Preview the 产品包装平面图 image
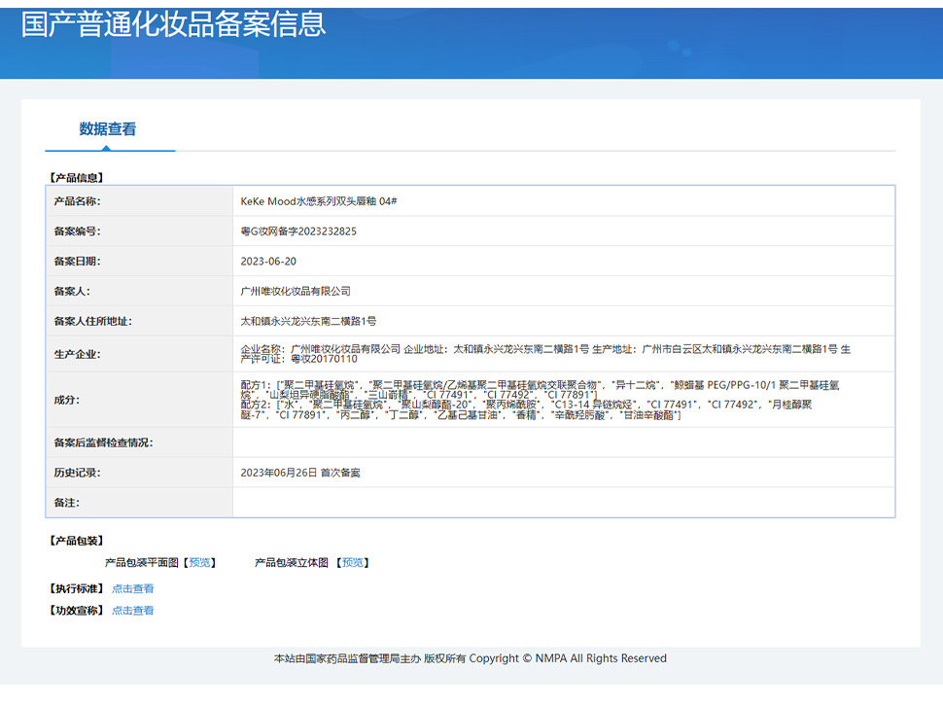 (199, 563)
